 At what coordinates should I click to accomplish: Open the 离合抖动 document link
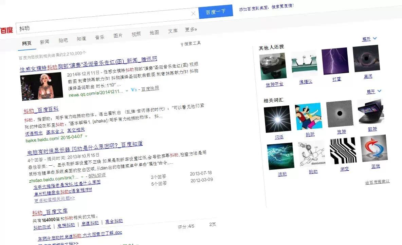114,221
